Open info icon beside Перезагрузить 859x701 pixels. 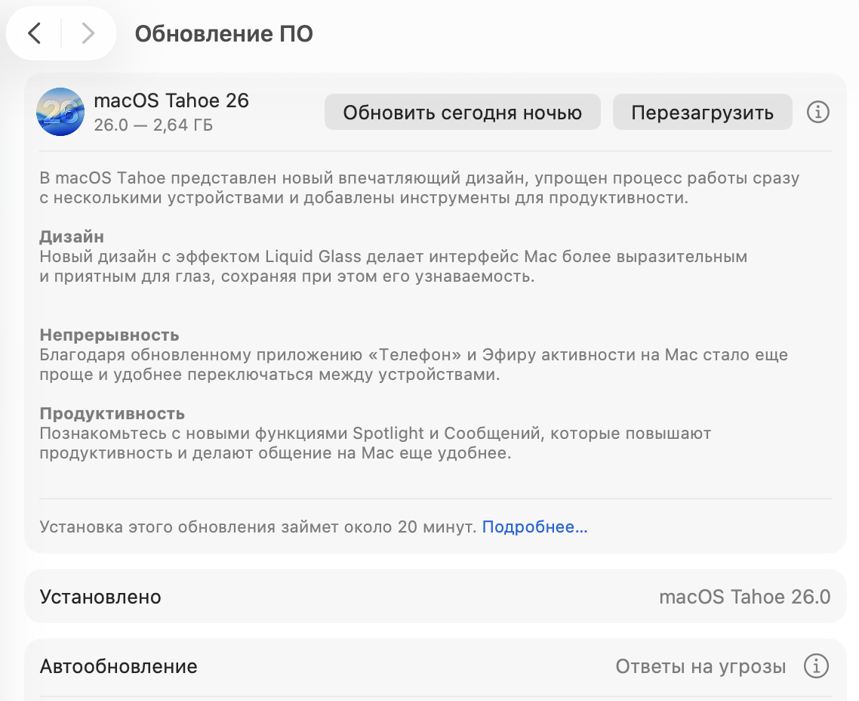pyautogui.click(x=818, y=112)
